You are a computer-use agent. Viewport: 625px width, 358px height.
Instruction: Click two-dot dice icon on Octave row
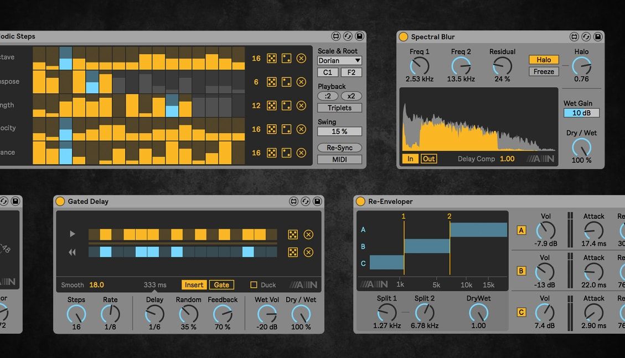coord(286,59)
